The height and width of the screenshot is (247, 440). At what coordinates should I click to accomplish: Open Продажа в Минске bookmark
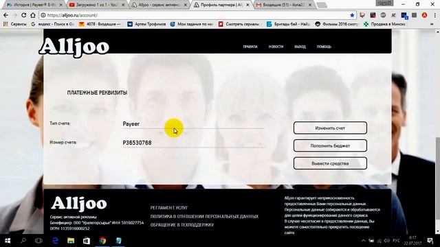click(384, 25)
